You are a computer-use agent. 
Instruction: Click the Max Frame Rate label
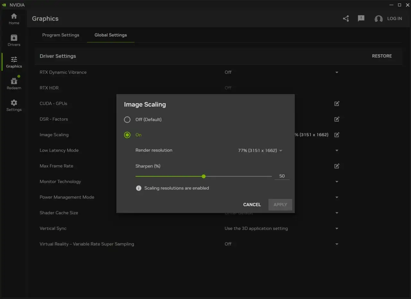point(57,166)
